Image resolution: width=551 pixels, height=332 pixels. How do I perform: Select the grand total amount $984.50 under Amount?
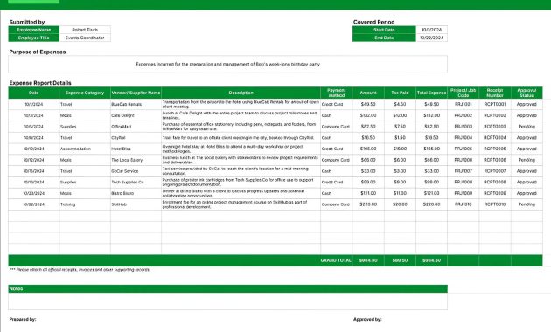368,260
